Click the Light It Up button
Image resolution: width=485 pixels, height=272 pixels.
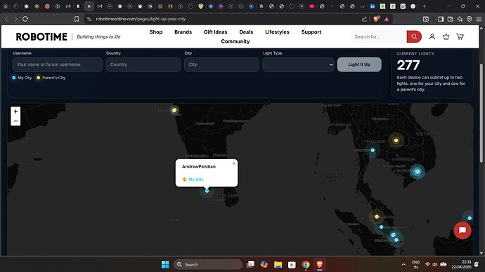[x=359, y=64]
